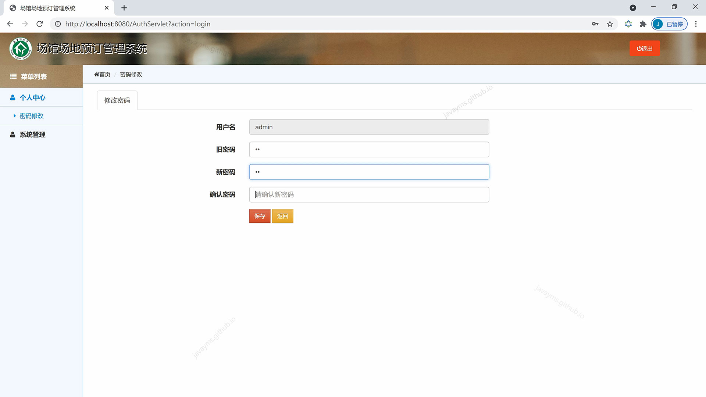706x397 pixels.
Task: Click the 系统管理 person icon in sidebar
Action: click(12, 134)
